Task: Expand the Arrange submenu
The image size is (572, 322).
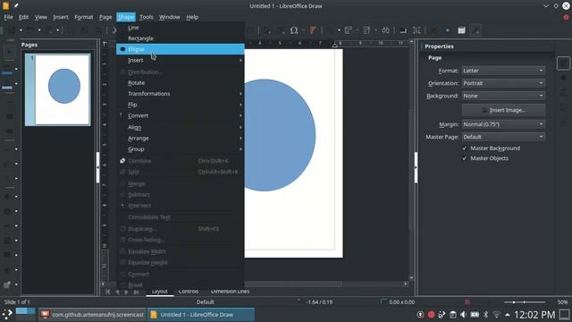Action: 181,139
